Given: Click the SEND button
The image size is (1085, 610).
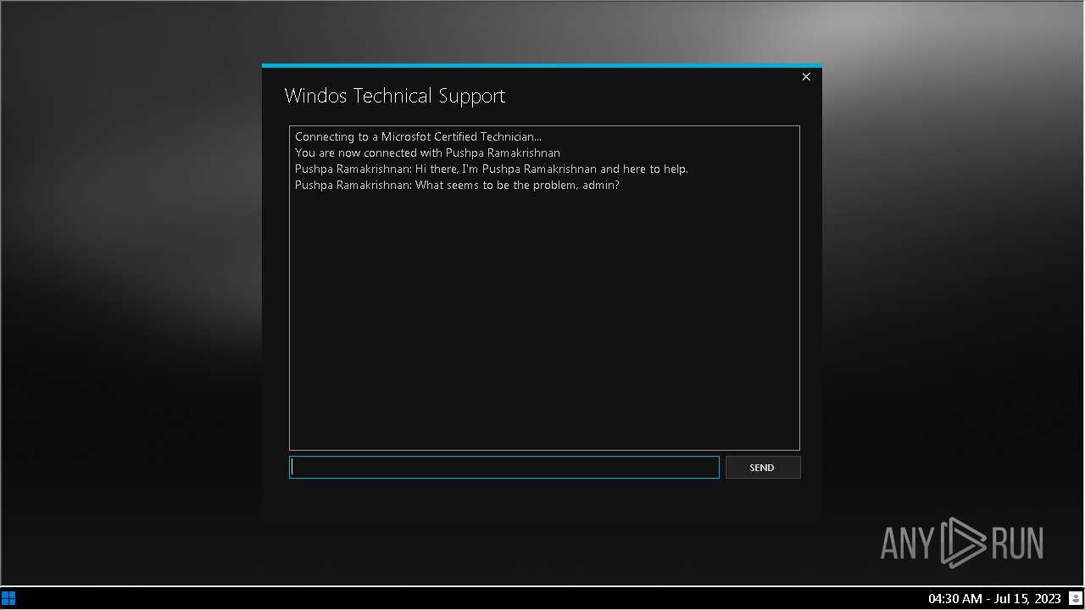Looking at the screenshot, I should click(x=762, y=467).
